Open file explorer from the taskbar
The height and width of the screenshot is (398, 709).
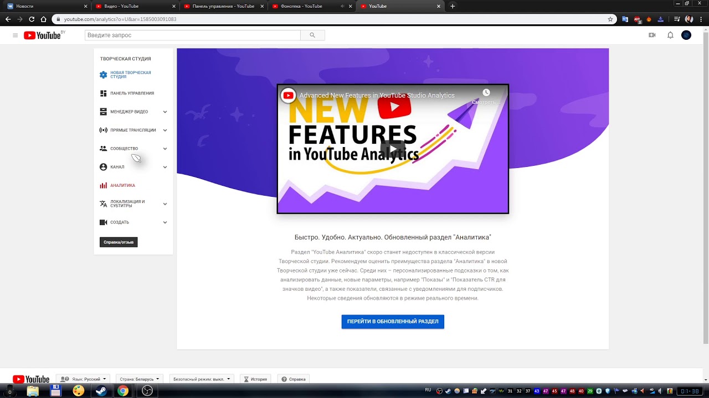33,391
